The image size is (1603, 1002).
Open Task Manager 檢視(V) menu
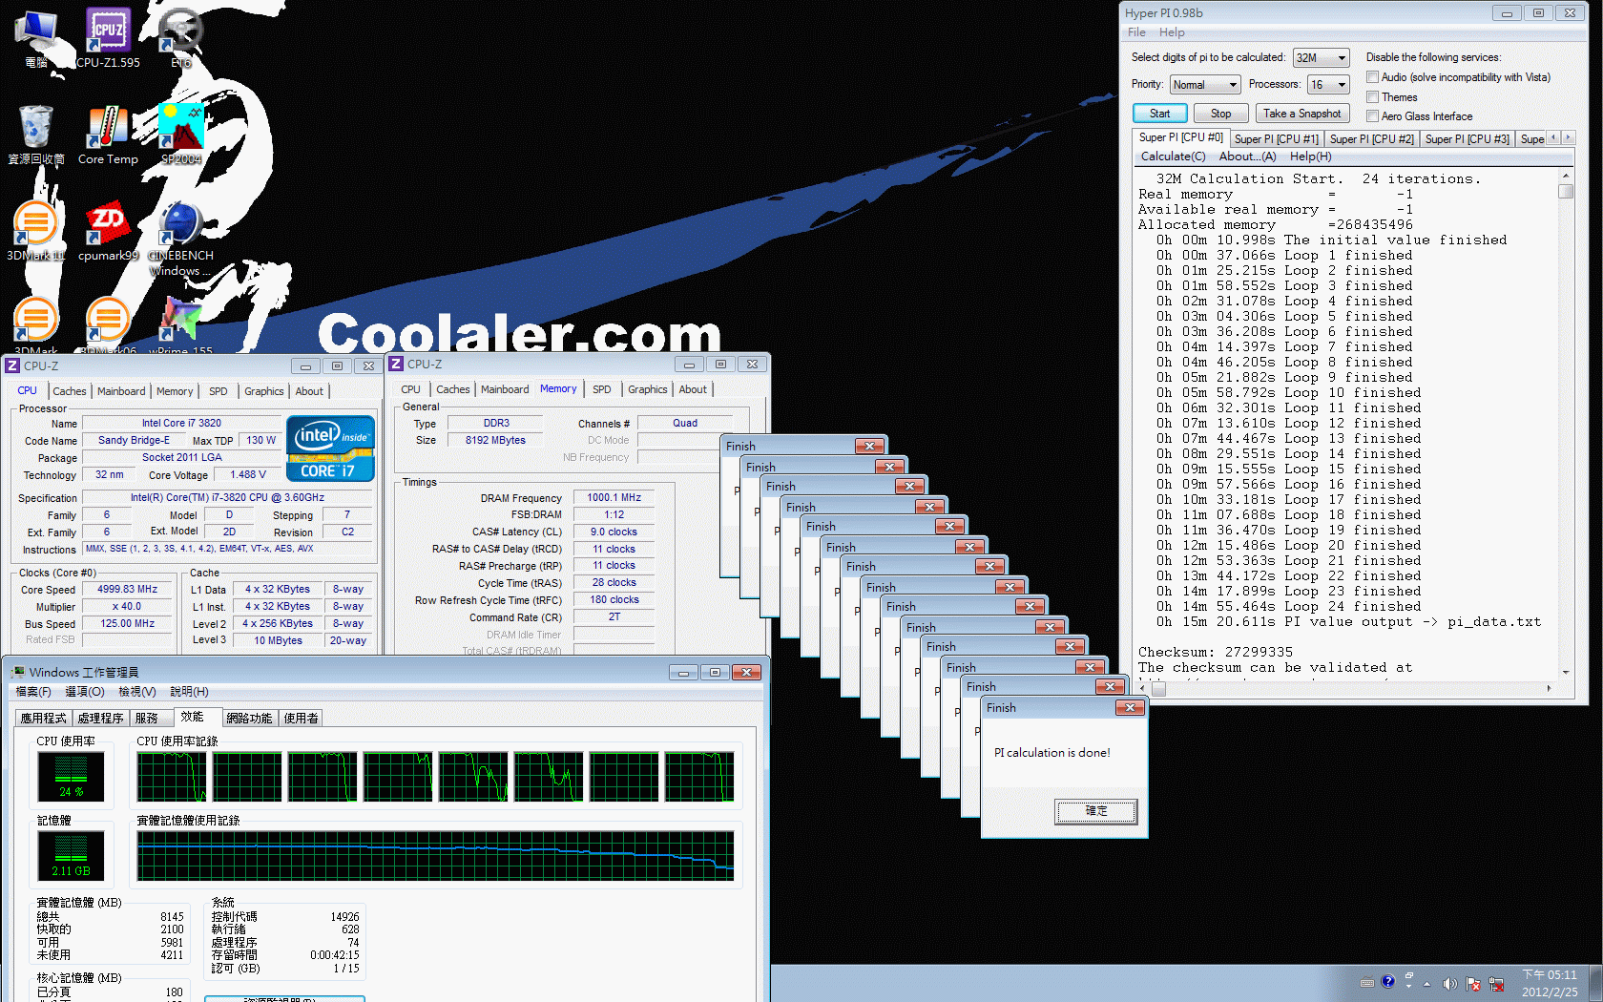click(137, 692)
